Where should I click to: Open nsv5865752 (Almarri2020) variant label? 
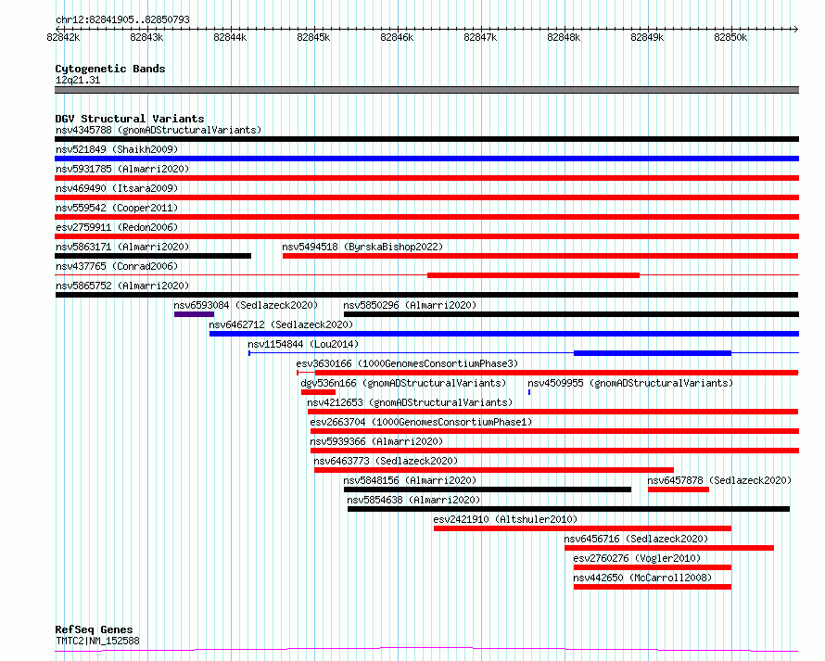tap(122, 286)
